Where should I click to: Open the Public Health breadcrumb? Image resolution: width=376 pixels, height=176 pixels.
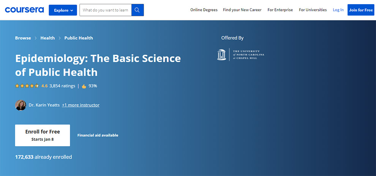79,38
